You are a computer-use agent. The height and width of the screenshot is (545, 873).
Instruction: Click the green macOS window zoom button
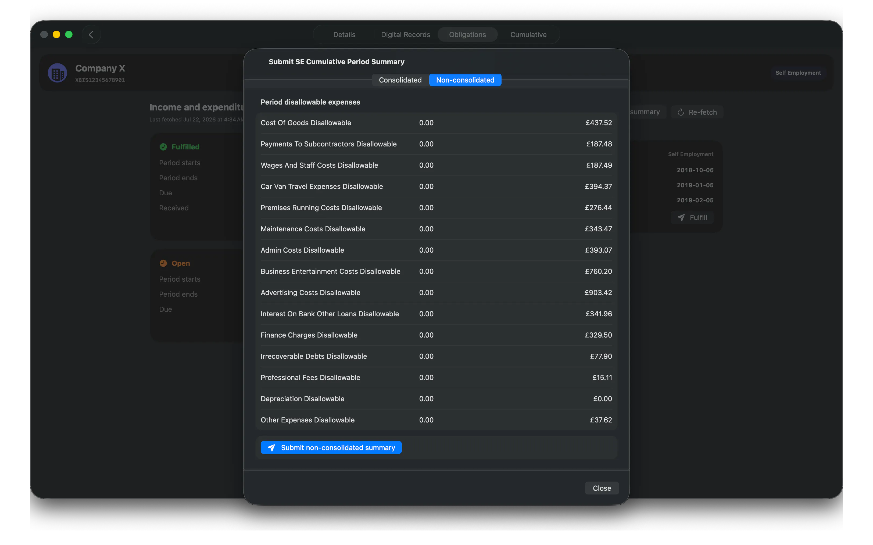click(69, 35)
